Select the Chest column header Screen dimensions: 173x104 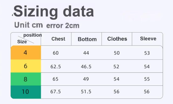(x=58, y=39)
